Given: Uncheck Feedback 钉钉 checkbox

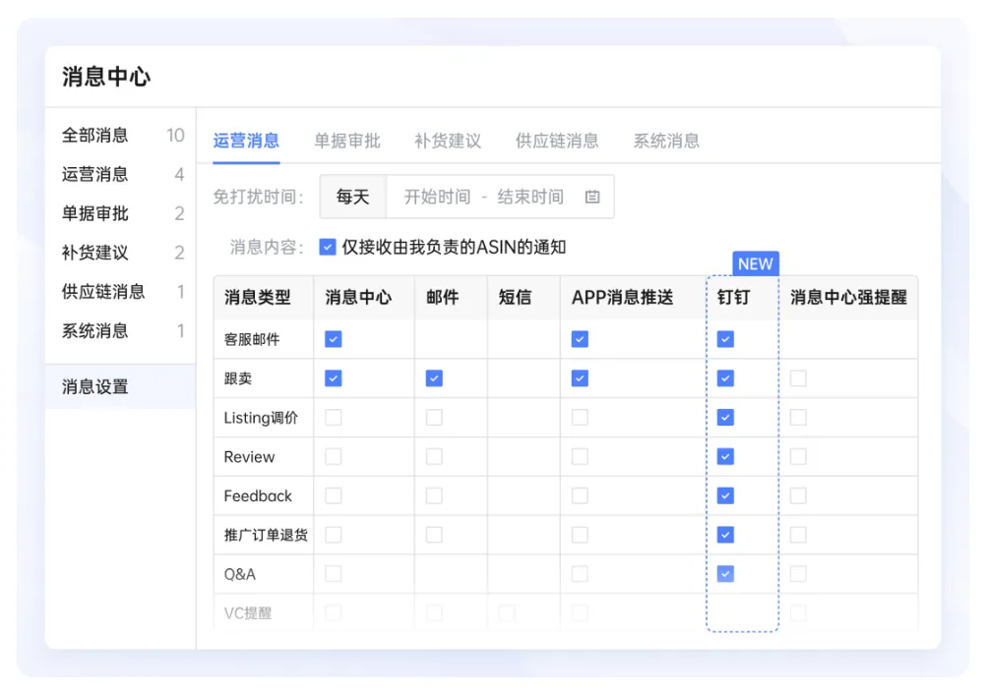Looking at the screenshot, I should (725, 495).
